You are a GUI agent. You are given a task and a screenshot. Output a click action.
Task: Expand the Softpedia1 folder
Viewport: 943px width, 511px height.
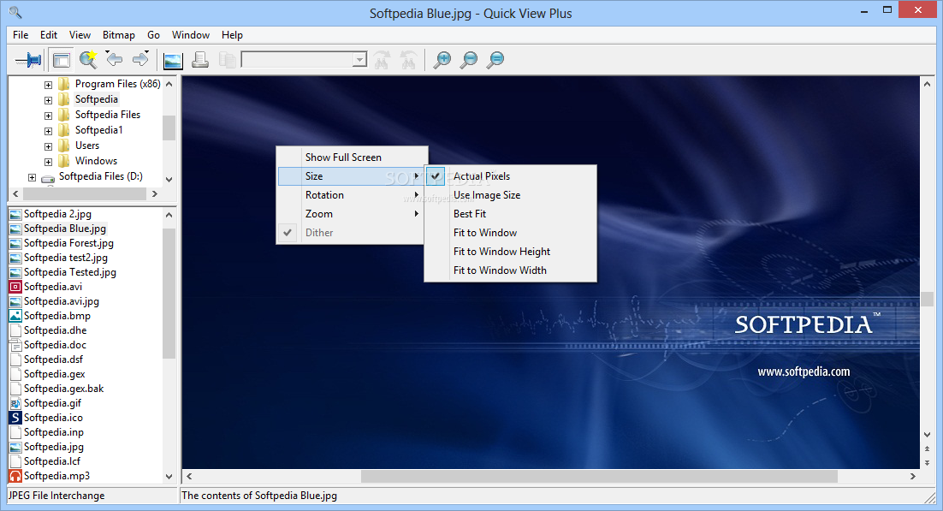[x=48, y=131]
